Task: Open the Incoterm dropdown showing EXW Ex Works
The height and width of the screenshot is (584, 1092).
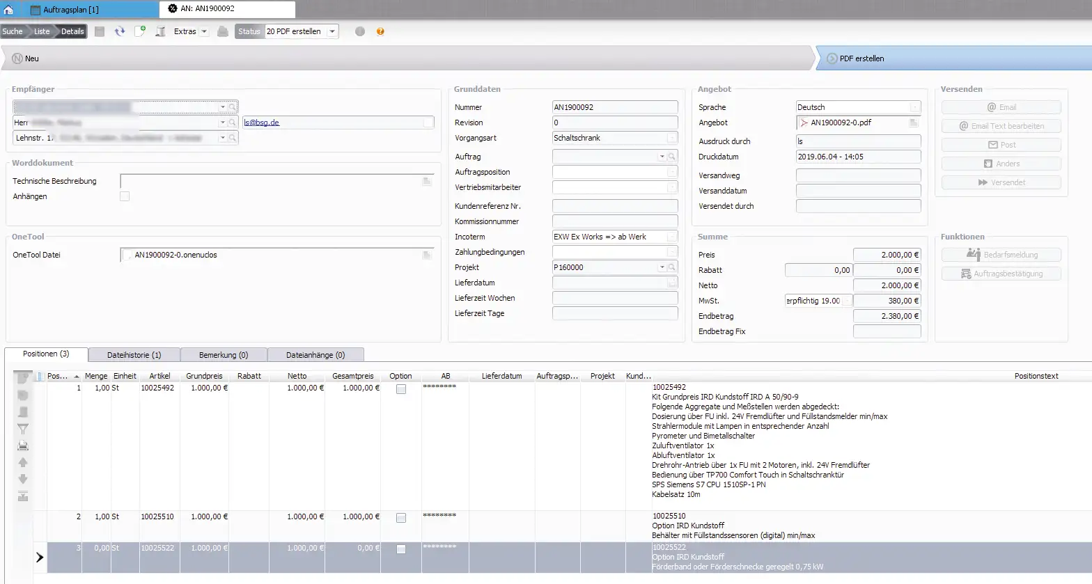Action: point(671,237)
